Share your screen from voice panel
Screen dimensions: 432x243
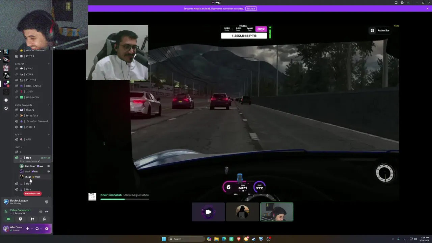20,219
